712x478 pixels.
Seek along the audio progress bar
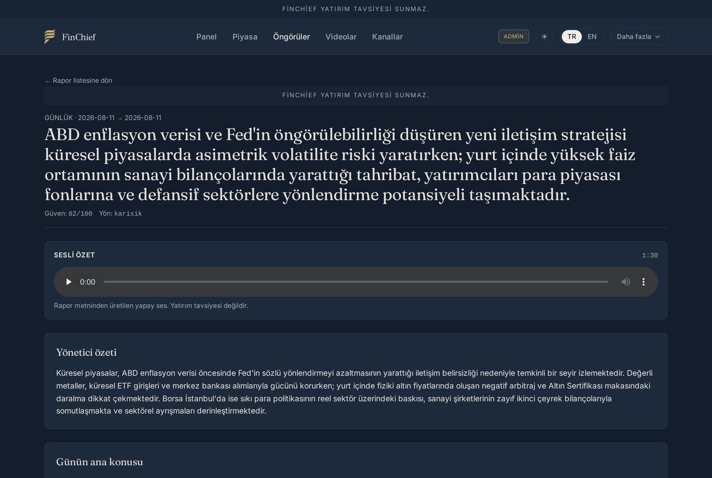tap(356, 282)
